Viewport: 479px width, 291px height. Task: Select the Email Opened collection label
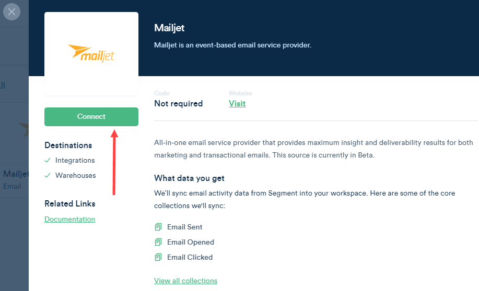point(191,242)
